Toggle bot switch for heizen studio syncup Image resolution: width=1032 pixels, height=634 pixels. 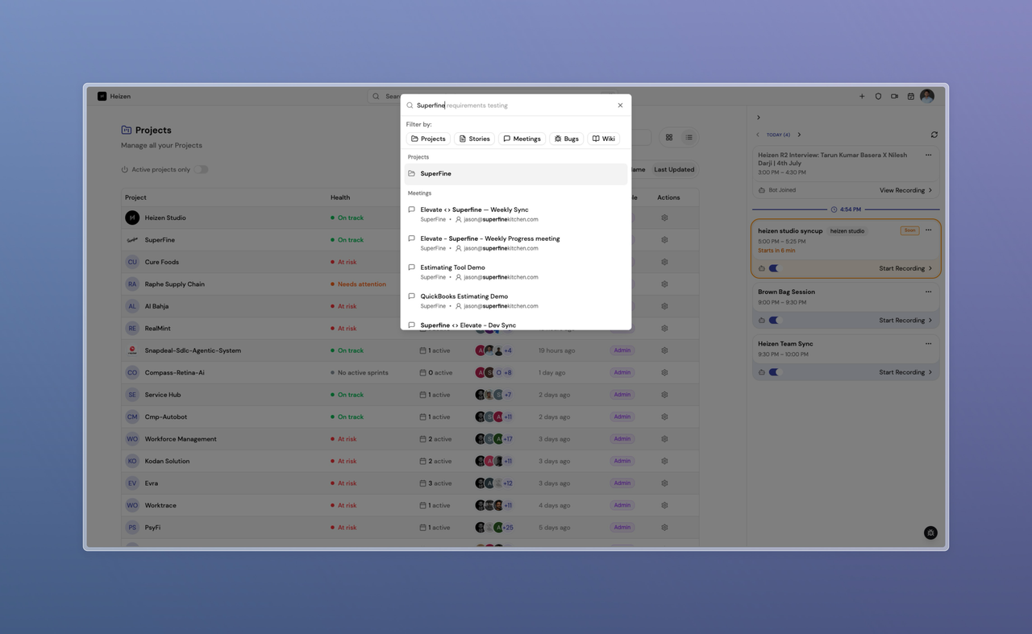(x=775, y=268)
